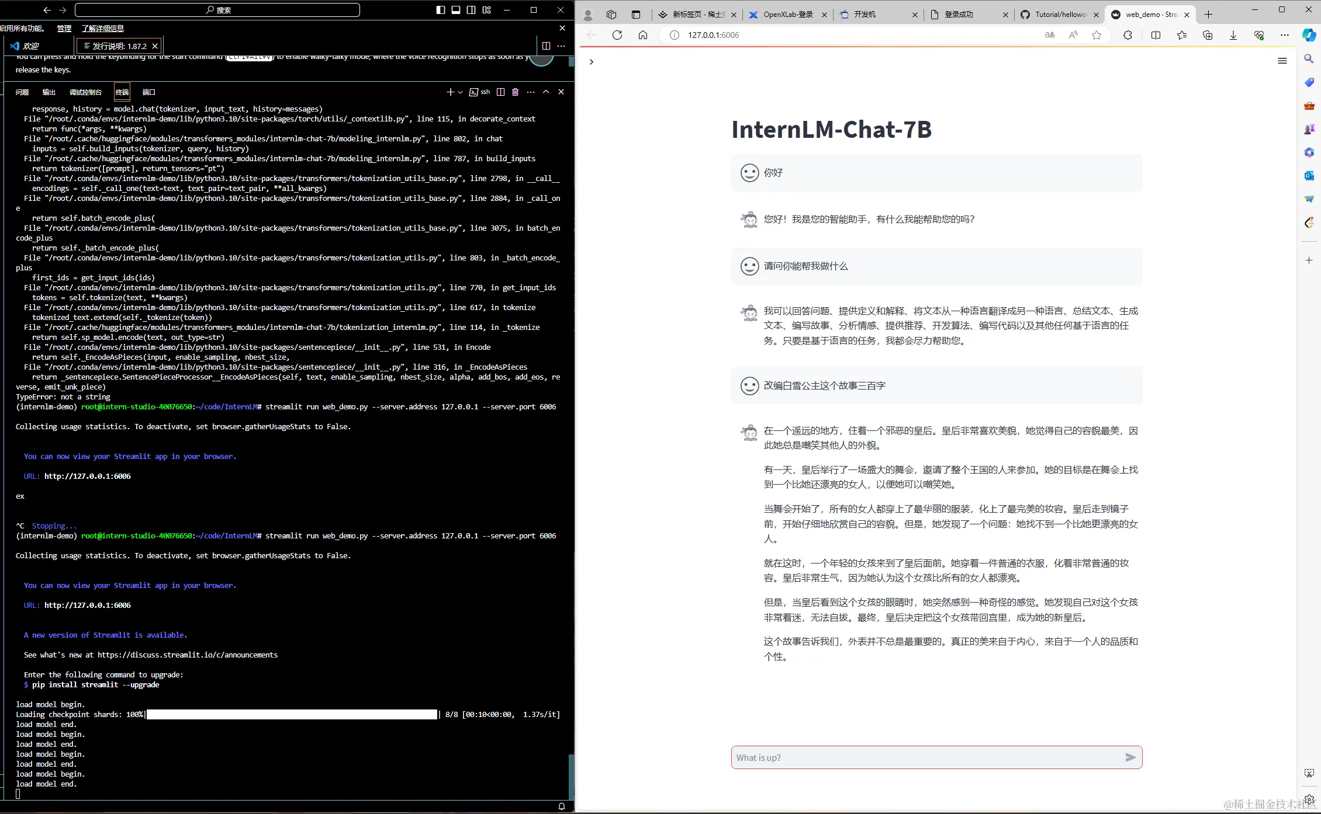Add this page to favorites star
Viewport: 1321px width, 814px height.
(1097, 35)
